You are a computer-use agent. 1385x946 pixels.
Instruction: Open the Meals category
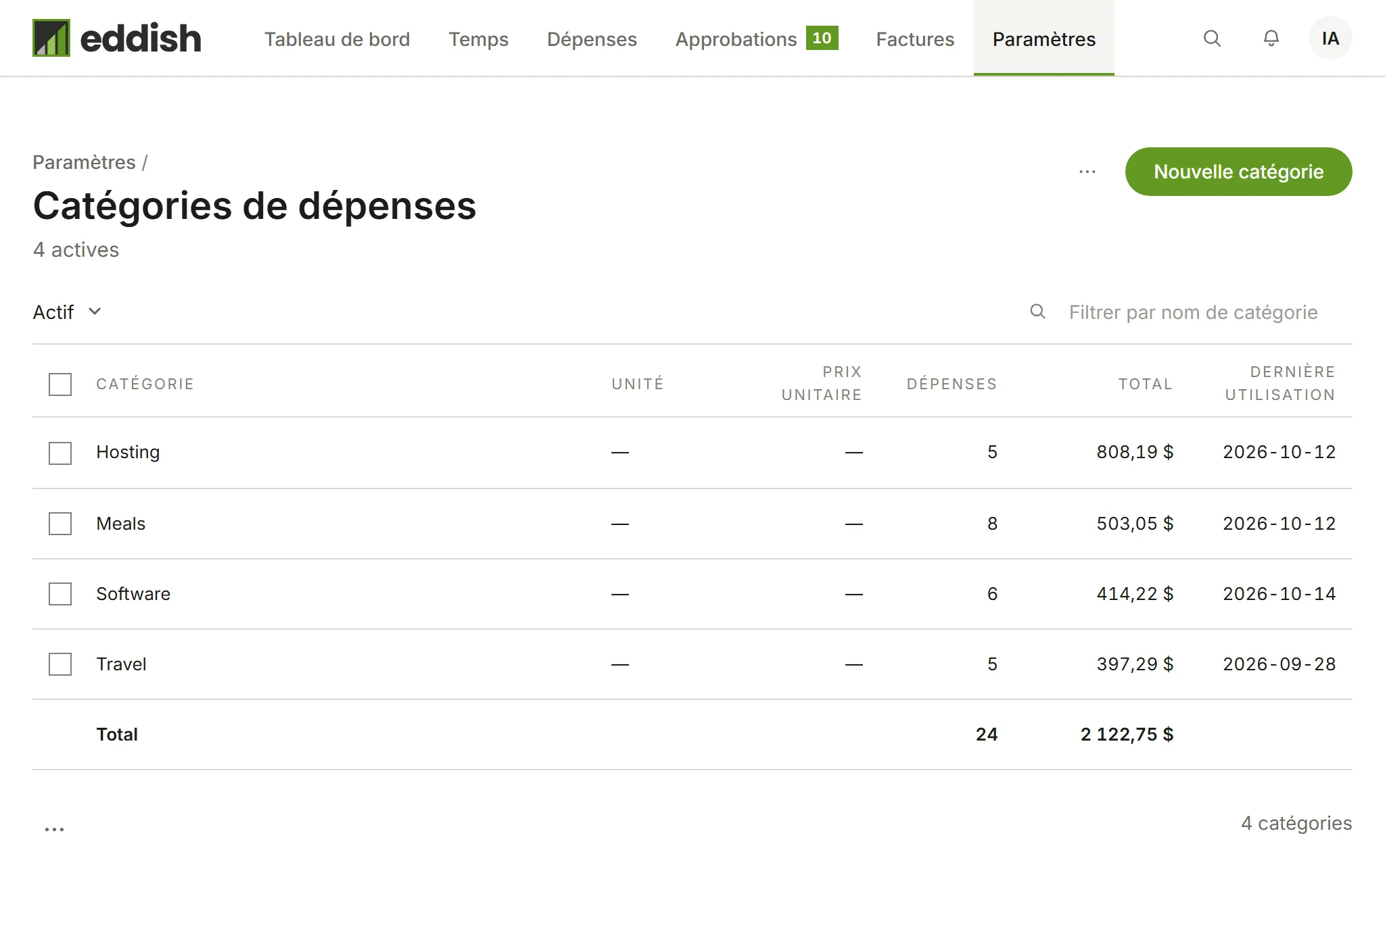coord(120,524)
